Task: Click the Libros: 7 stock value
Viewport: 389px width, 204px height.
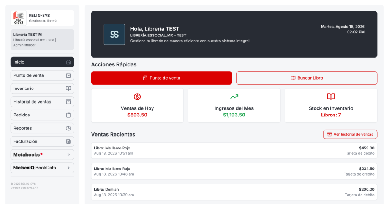Action: [x=331, y=115]
